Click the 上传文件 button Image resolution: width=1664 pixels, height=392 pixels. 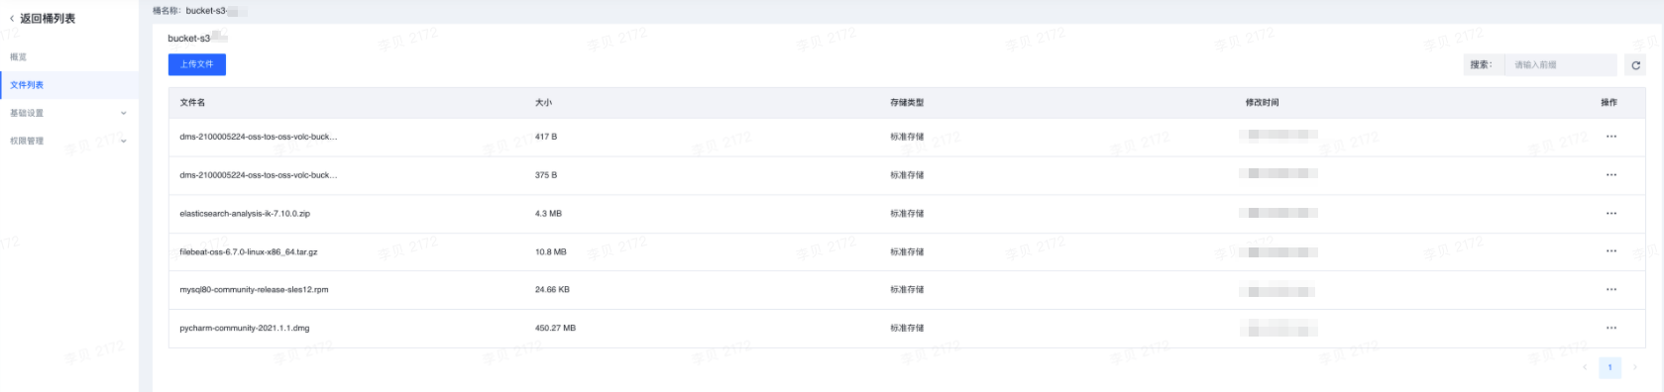tap(197, 64)
